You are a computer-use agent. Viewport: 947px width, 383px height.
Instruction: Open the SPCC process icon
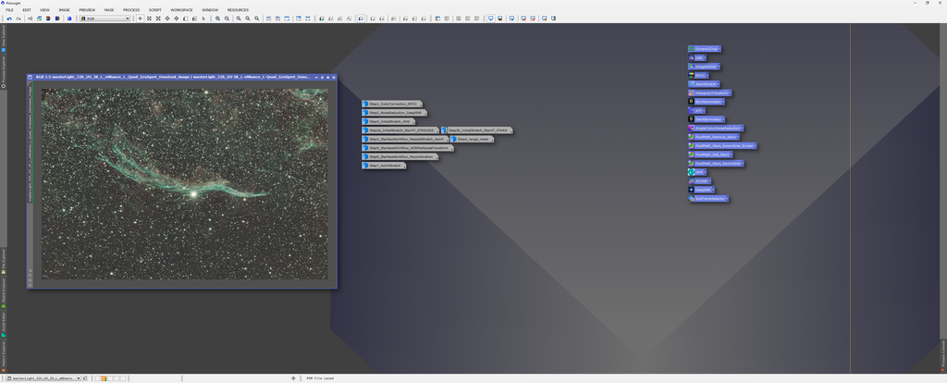698,76
